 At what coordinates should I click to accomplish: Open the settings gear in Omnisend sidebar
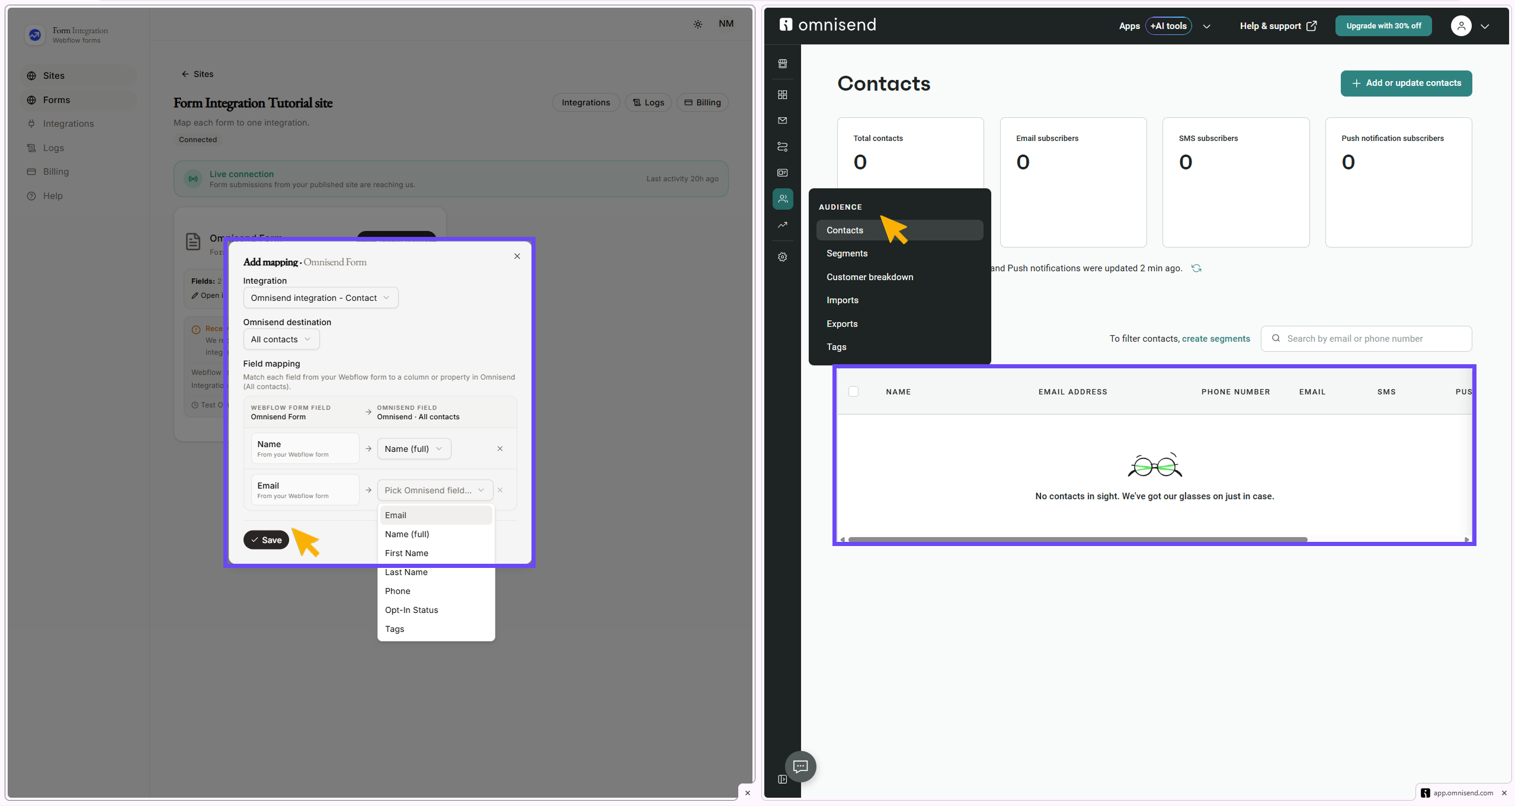point(782,257)
